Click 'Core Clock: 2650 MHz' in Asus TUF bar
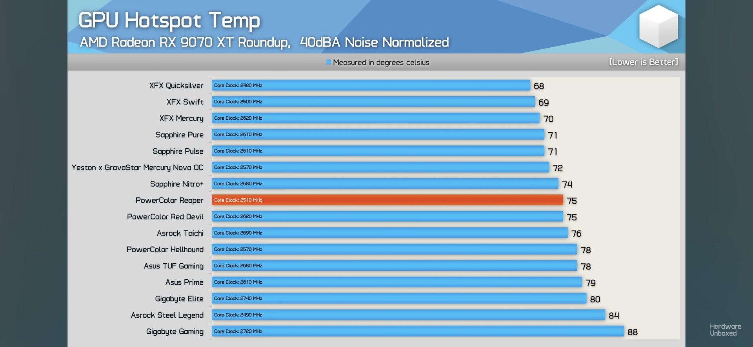 238,266
